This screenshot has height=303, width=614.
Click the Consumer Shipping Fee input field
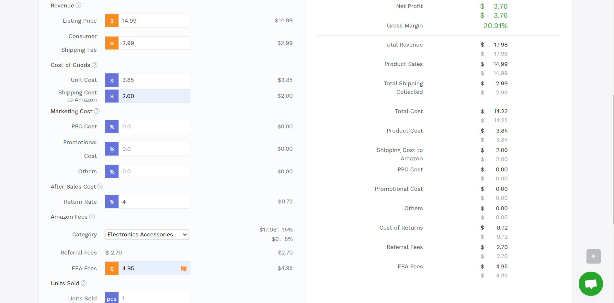154,43
